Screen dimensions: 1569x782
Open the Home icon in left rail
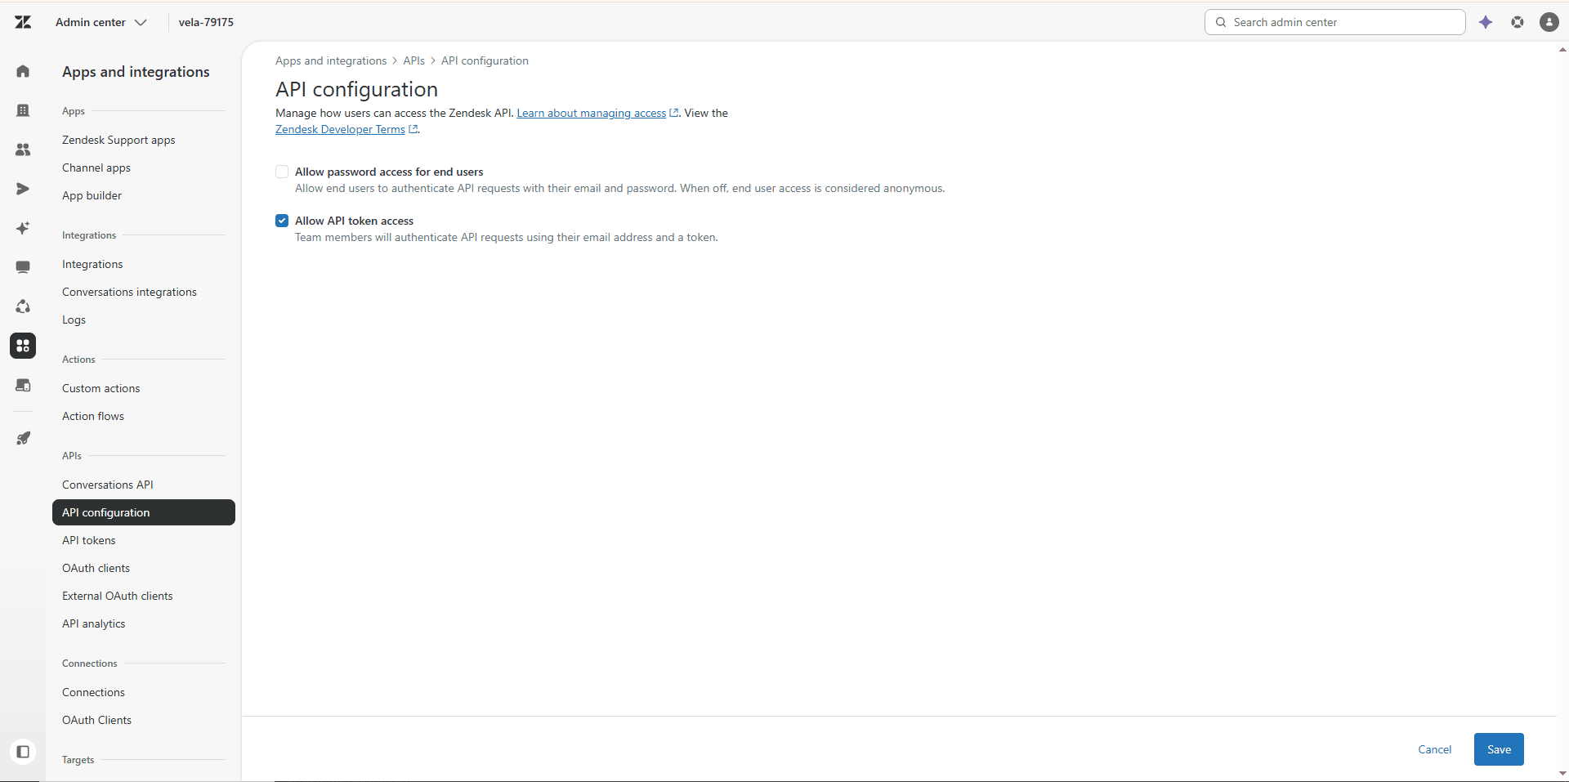(23, 71)
